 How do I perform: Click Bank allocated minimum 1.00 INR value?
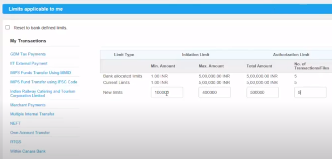159,76
